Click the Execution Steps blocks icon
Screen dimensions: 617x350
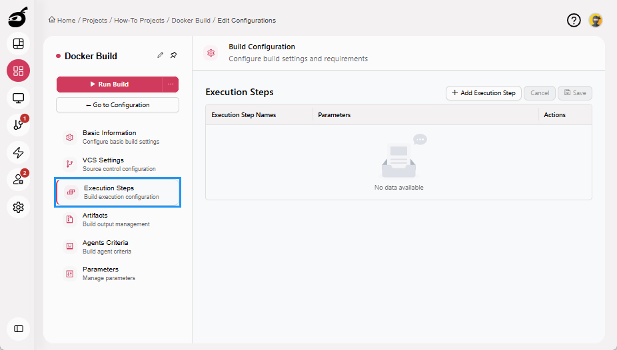pos(71,192)
